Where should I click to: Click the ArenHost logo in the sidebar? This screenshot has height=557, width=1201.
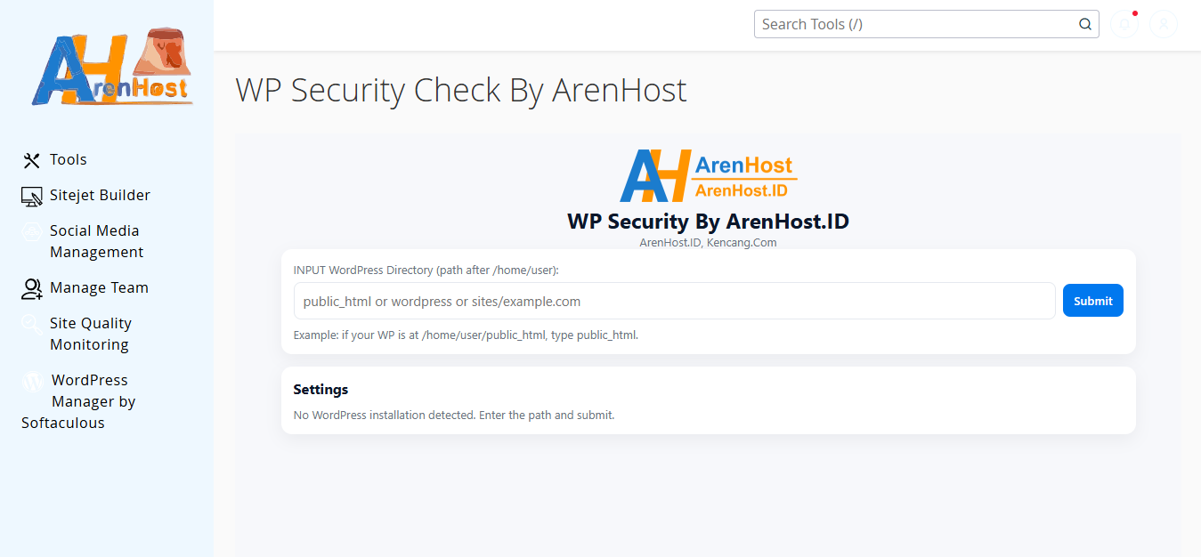click(x=112, y=68)
